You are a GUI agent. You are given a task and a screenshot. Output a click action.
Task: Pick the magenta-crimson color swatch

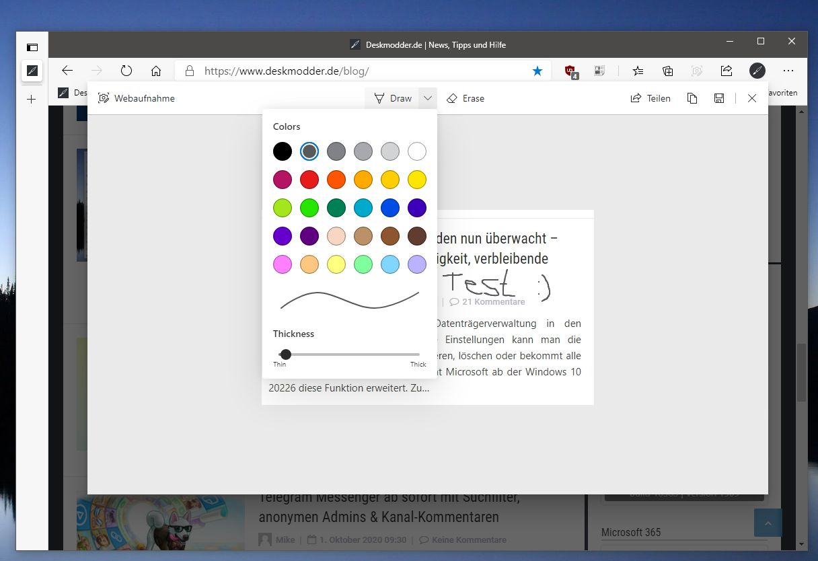tap(283, 180)
